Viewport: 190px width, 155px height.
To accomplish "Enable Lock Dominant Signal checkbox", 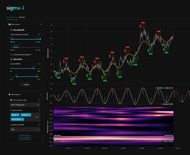I will click(x=11, y=54).
